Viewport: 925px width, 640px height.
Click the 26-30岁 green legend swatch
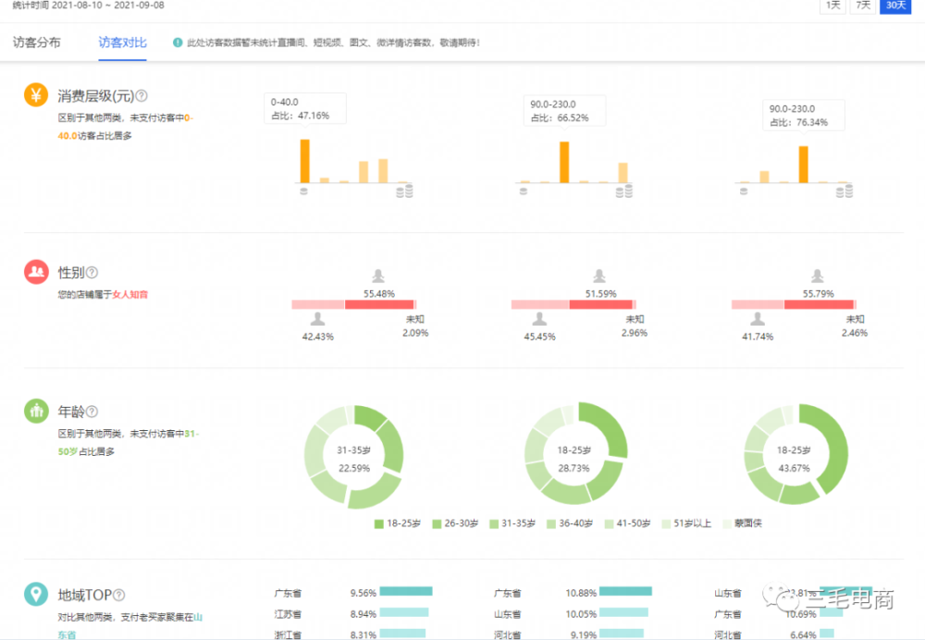(x=437, y=523)
